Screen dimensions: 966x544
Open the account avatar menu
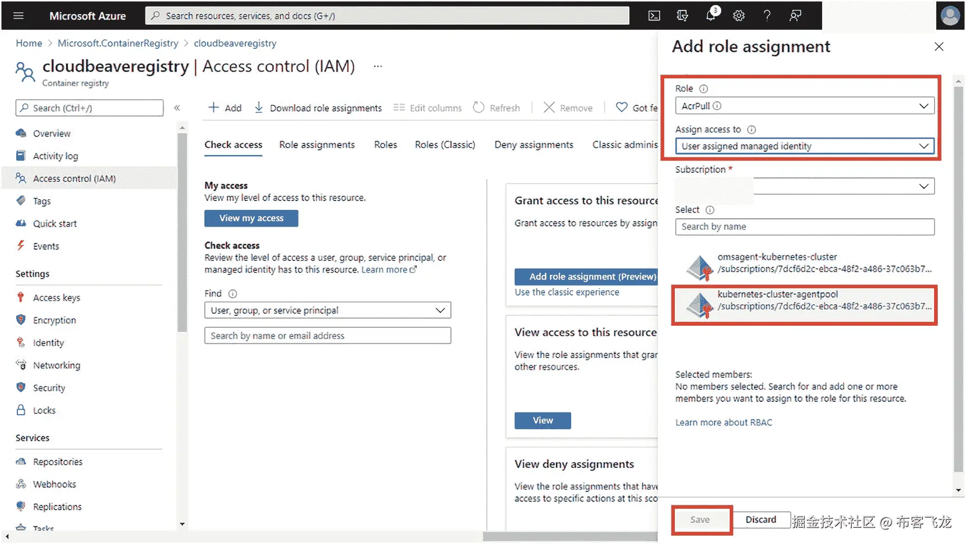coord(950,15)
